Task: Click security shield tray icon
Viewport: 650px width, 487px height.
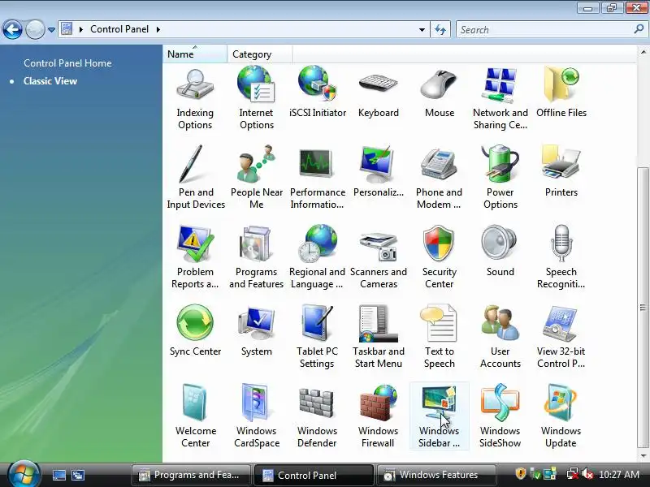Action: pos(520,474)
